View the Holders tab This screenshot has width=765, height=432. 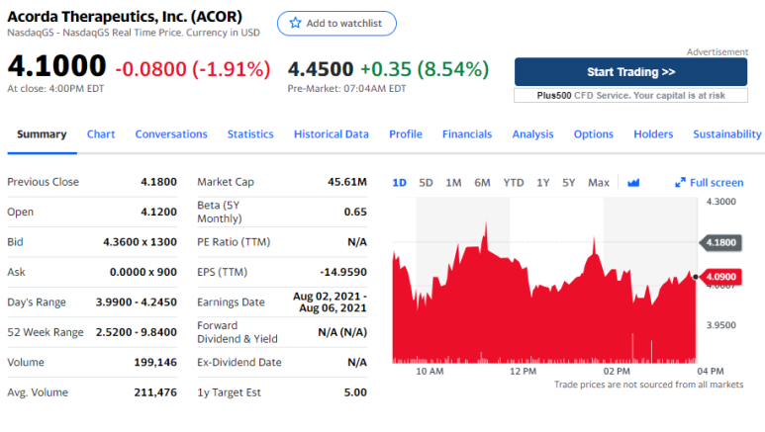tap(653, 134)
